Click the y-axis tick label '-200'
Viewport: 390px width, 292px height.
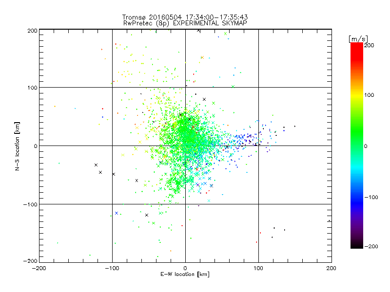(x=30, y=261)
